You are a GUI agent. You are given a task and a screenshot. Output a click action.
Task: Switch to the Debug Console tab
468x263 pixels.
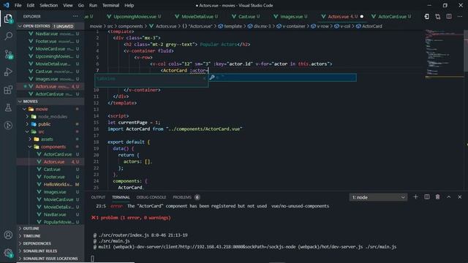[x=151, y=197]
